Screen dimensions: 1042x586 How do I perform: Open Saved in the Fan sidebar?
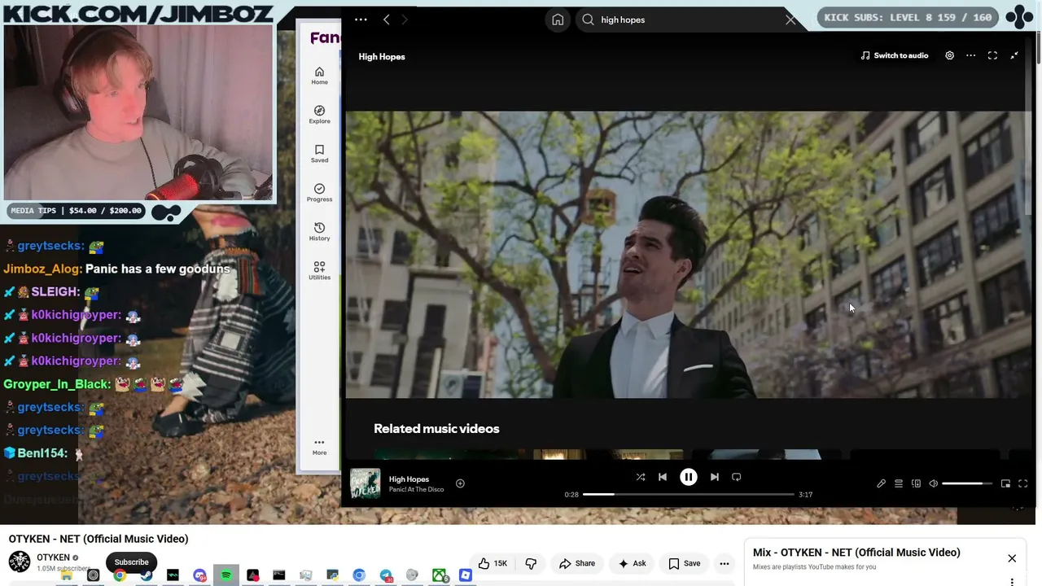point(319,154)
